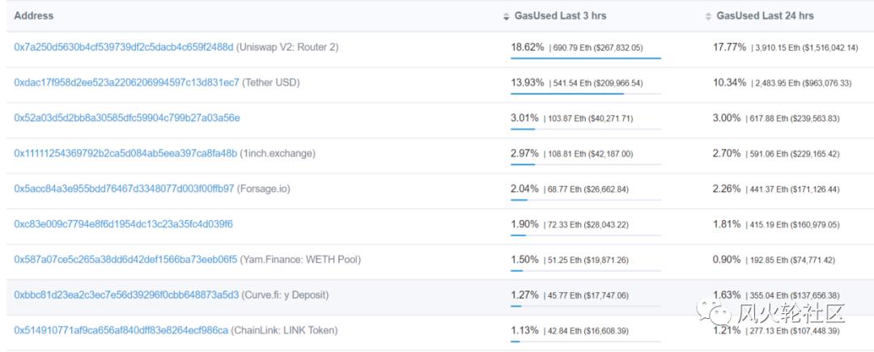
Task: Select the Address column header
Action: [x=34, y=16]
